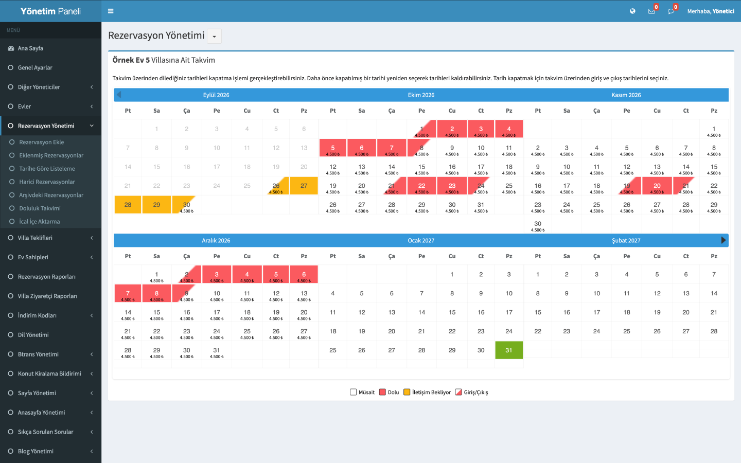Viewport: 741px width, 463px height.
Task: Open the Merhaba, Yönetici user menu
Action: pos(711,11)
